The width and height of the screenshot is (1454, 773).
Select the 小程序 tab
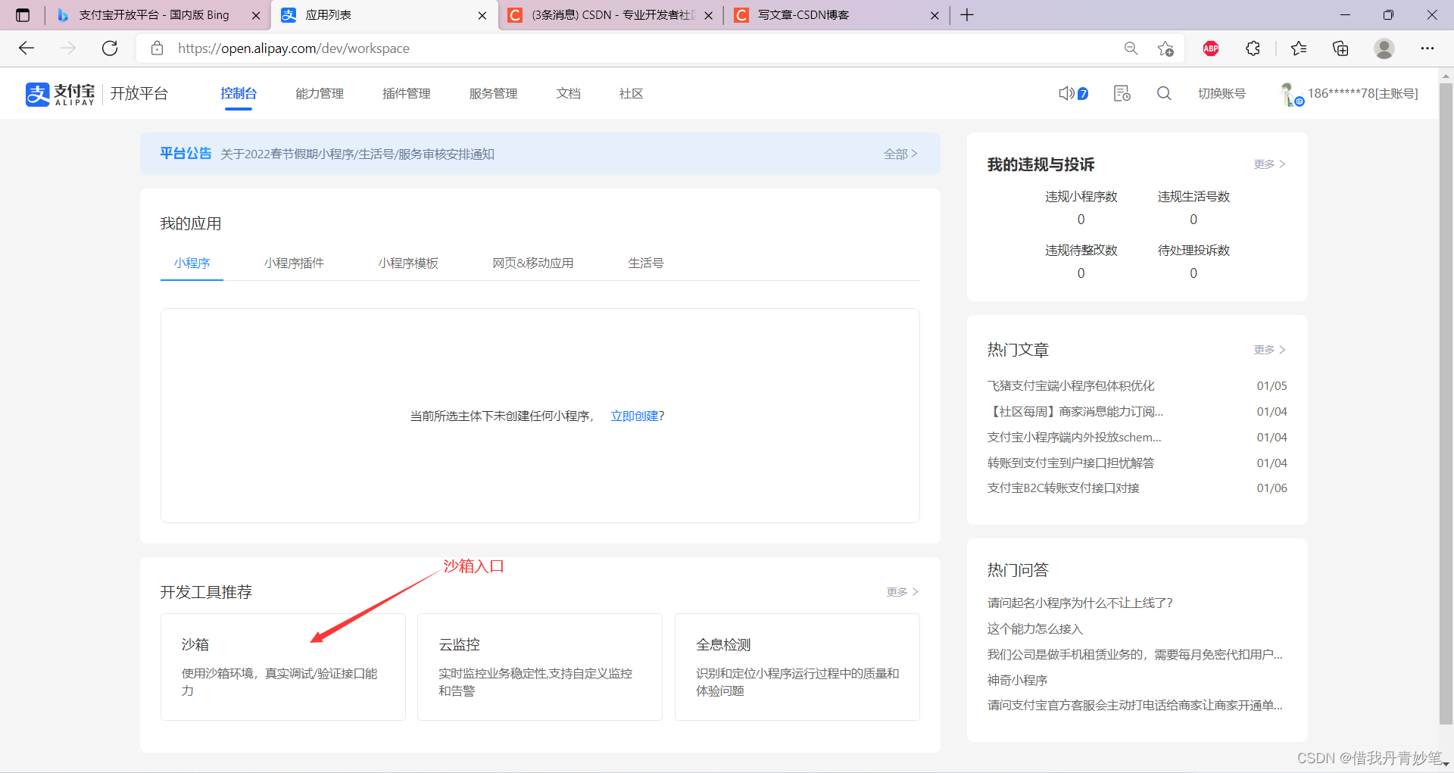192,263
